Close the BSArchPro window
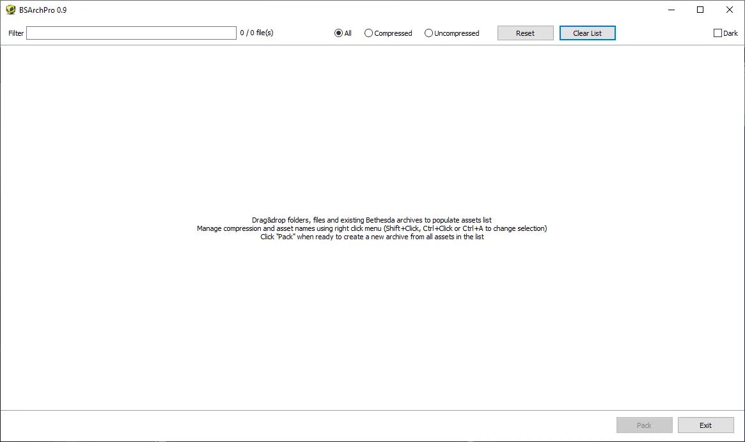Screen dimensions: 745x442 click(730, 10)
